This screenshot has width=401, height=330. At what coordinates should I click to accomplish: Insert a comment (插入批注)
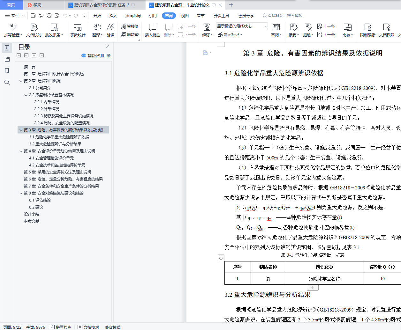153,30
